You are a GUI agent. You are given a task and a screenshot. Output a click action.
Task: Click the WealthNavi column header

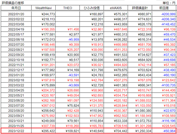[x=44, y=8]
